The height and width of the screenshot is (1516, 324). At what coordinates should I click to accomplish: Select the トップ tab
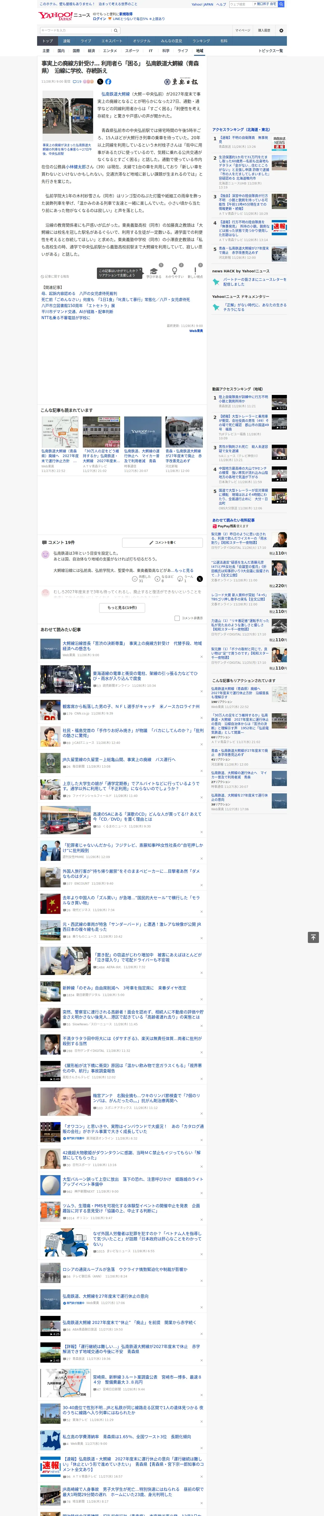click(x=48, y=41)
